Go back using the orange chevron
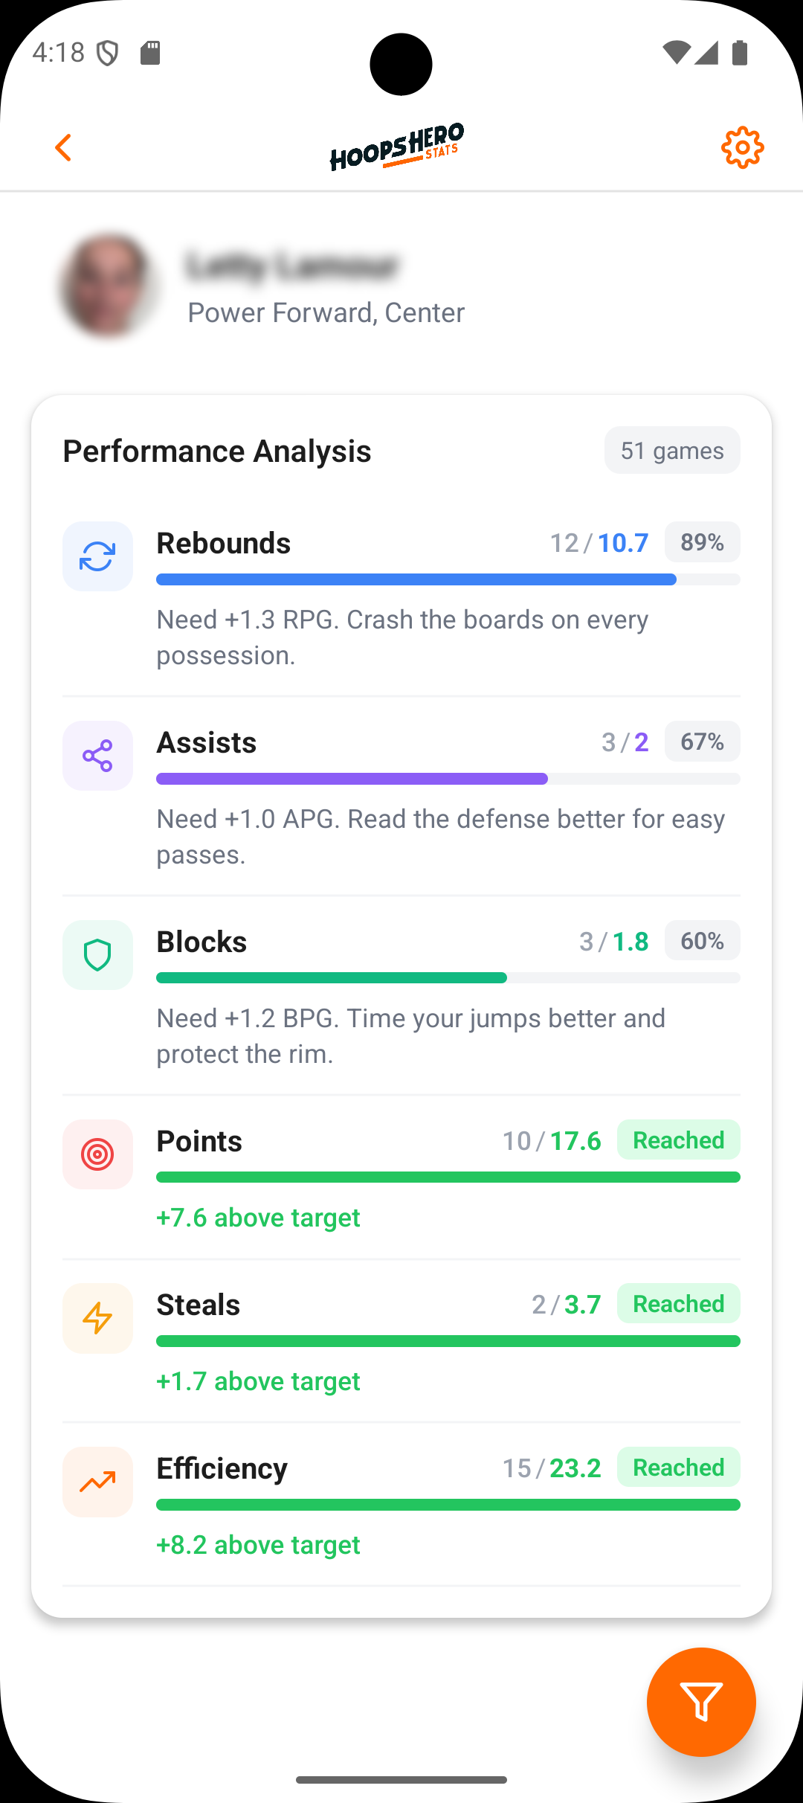This screenshot has height=1803, width=803. coord(62,147)
